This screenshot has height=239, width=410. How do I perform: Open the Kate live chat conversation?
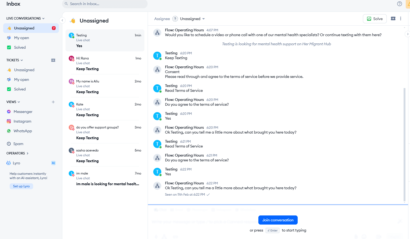(105, 109)
